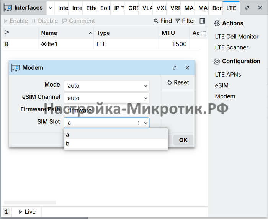Collapse the SIM Slot dropdown arrow

click(146, 123)
